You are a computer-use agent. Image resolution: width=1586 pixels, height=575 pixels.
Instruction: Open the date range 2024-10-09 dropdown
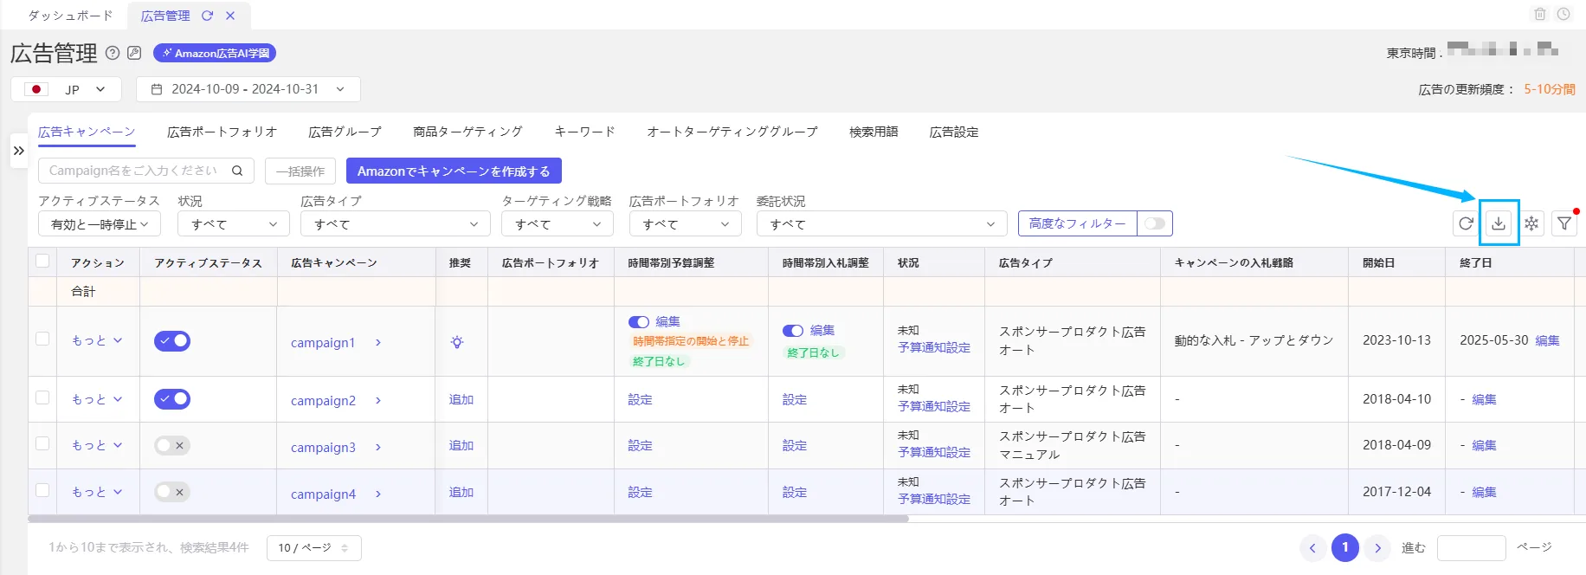(248, 89)
